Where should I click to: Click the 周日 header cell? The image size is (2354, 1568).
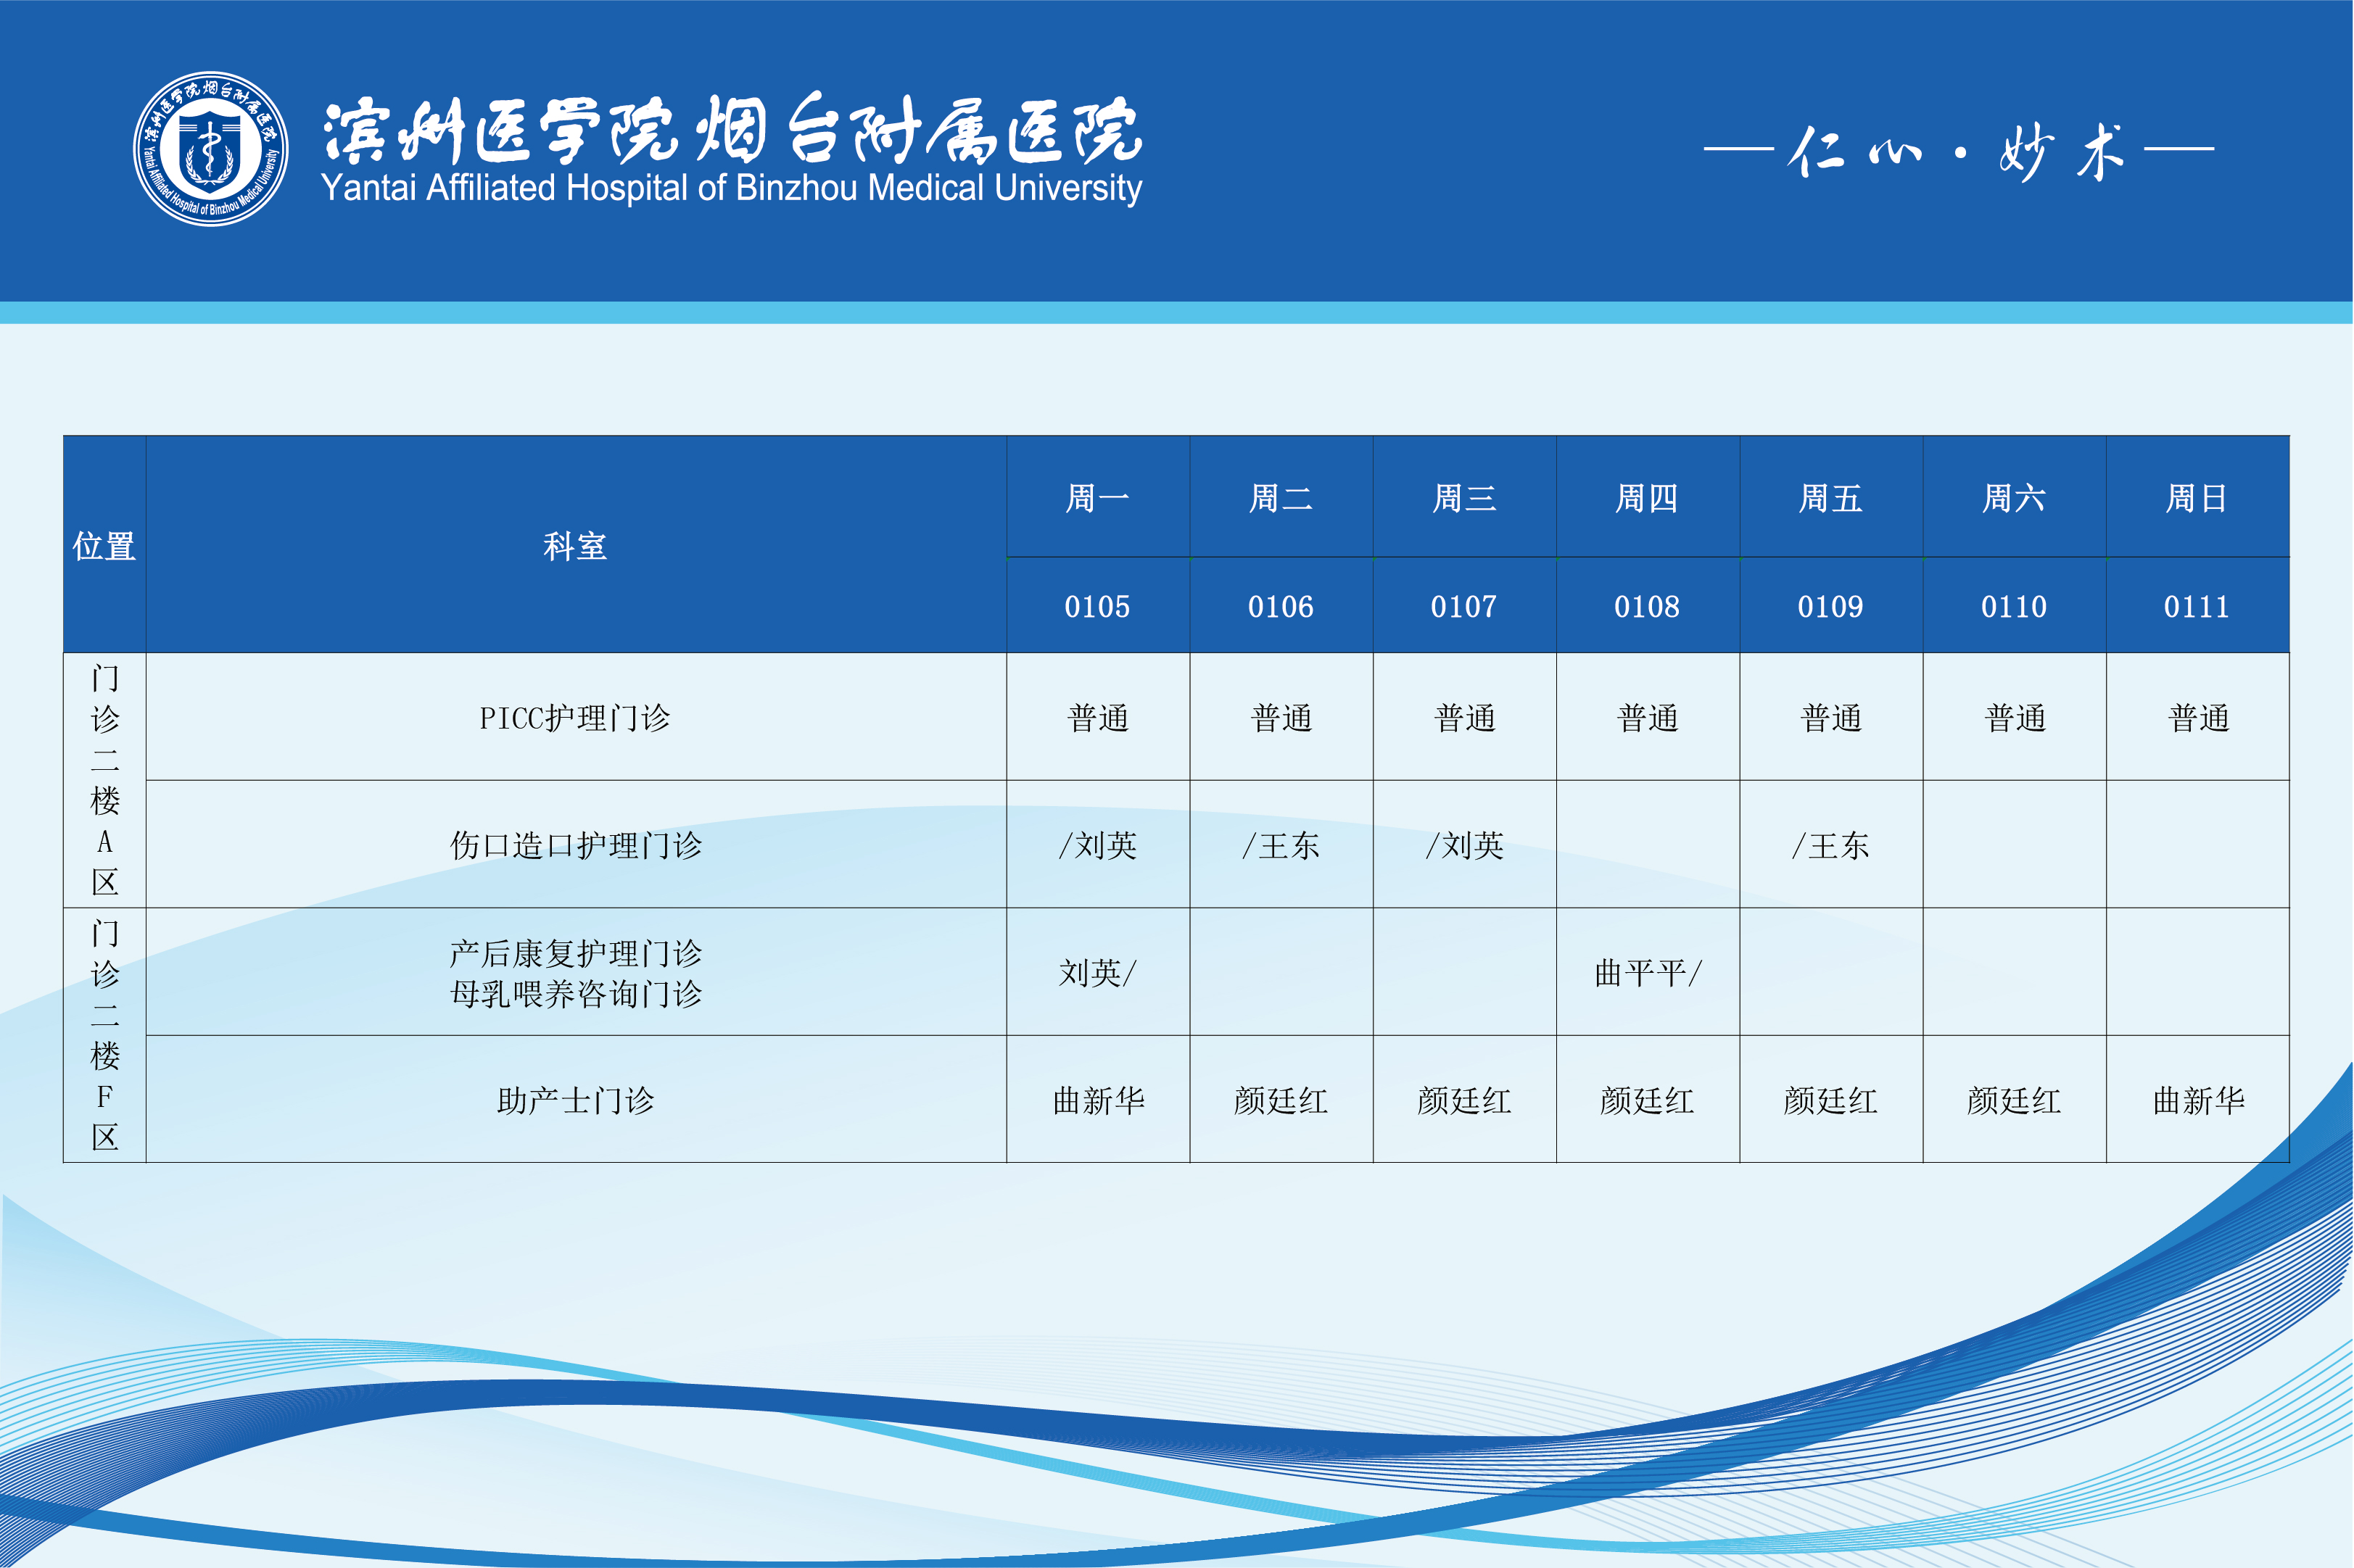click(x=2197, y=498)
